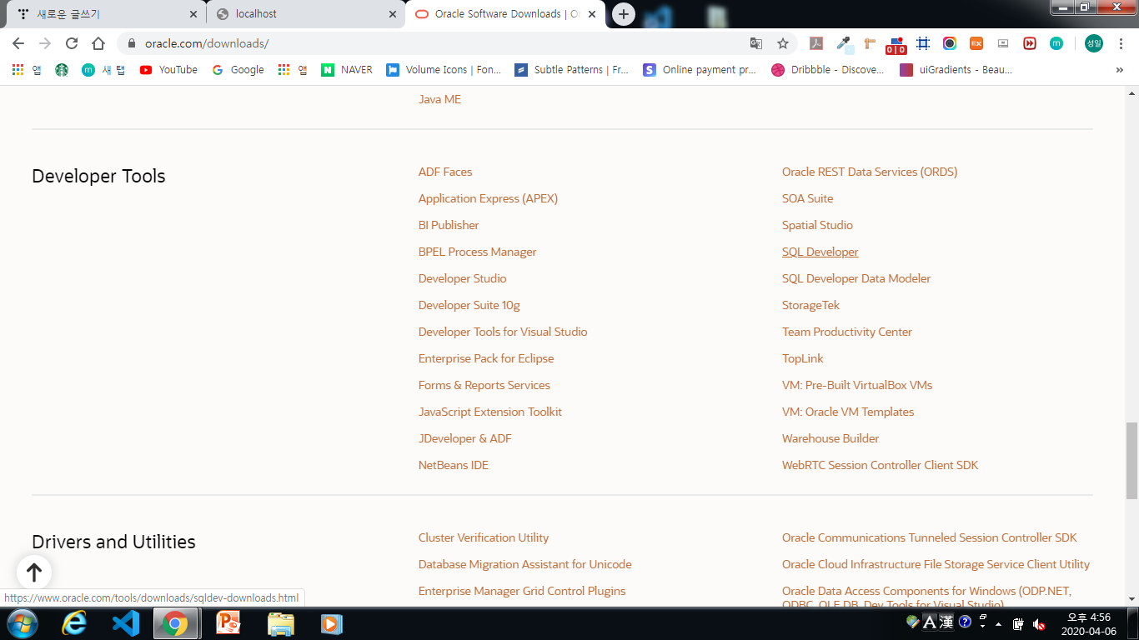Viewport: 1139px width, 640px height.
Task: Reload the Oracle downloads page
Action: [72, 43]
